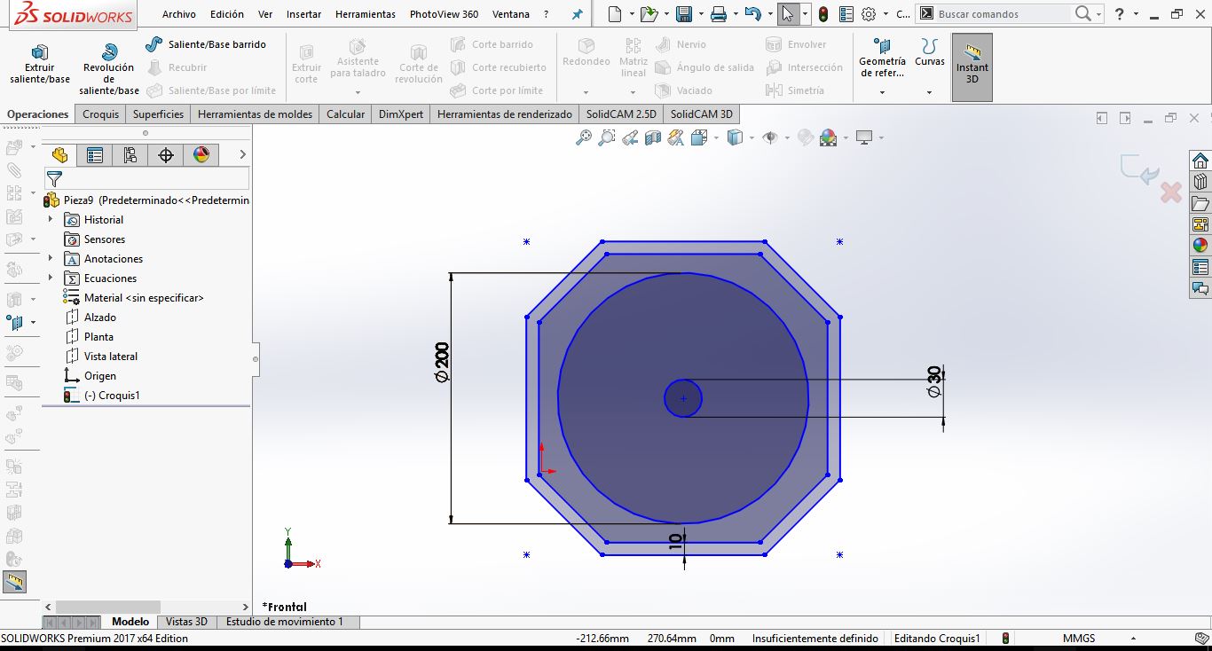Pin the menu bar with pushpin
This screenshot has height=651, width=1212.
coord(578,14)
